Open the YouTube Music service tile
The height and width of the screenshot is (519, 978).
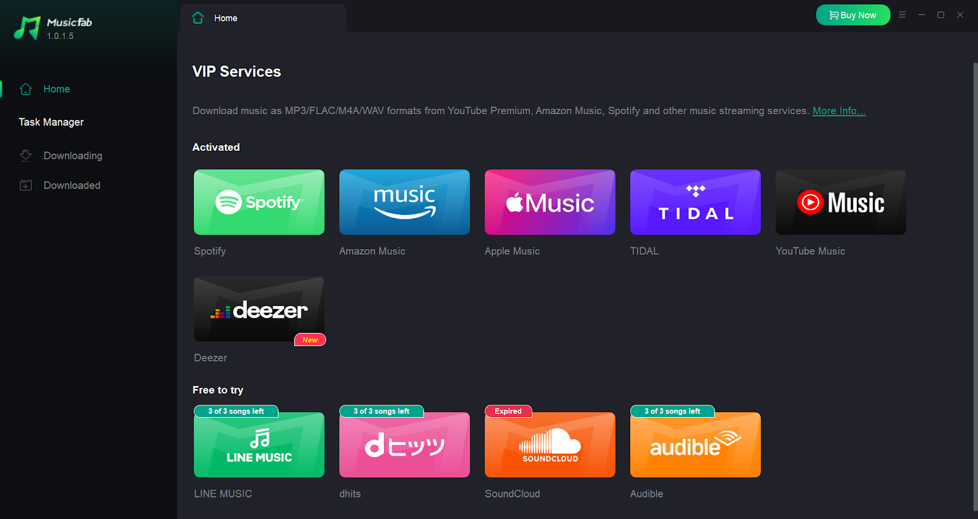click(841, 202)
